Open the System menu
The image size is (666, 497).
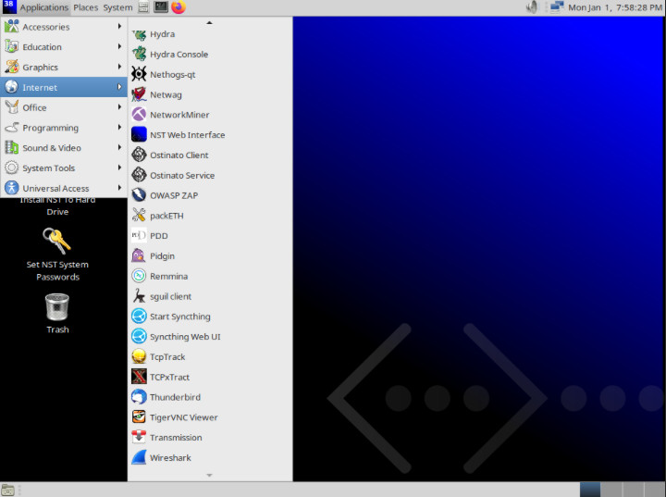pos(117,7)
